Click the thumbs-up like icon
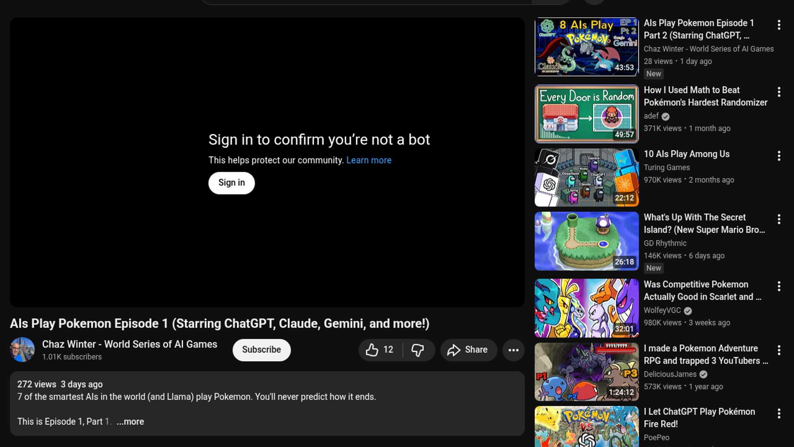This screenshot has width=794, height=447. pos(372,350)
